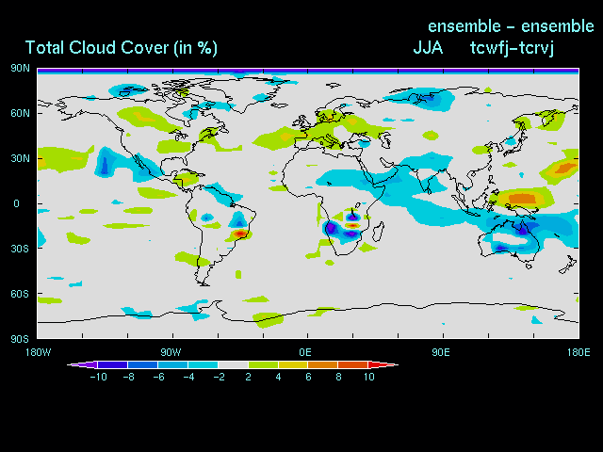The image size is (603, 452).
Task: Click the 'tcwfj-tcrvj' experiment label
Action: pyautogui.click(x=512, y=48)
